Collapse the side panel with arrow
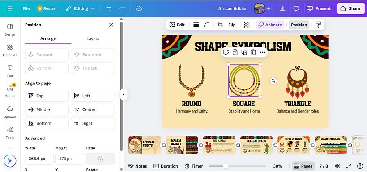This screenshot has width=367, height=172. tap(124, 94)
